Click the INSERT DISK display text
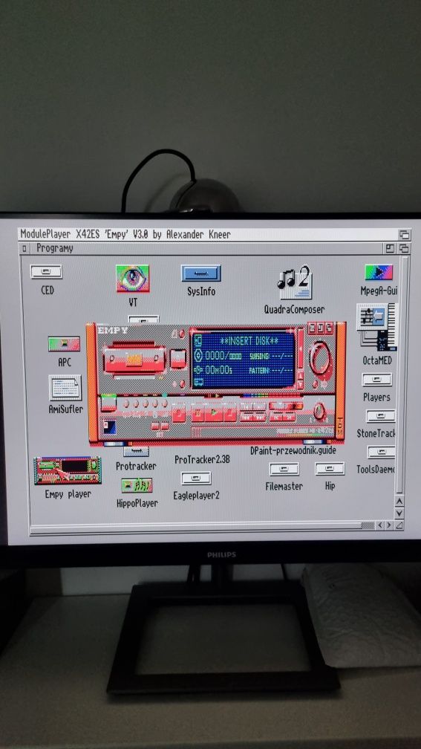This screenshot has height=749, width=421. (x=249, y=341)
